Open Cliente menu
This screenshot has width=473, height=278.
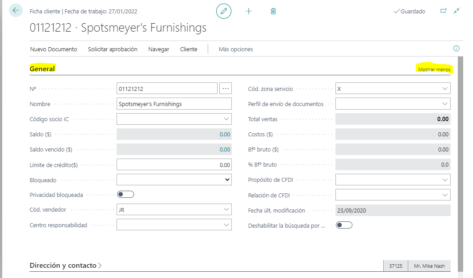[x=188, y=49]
